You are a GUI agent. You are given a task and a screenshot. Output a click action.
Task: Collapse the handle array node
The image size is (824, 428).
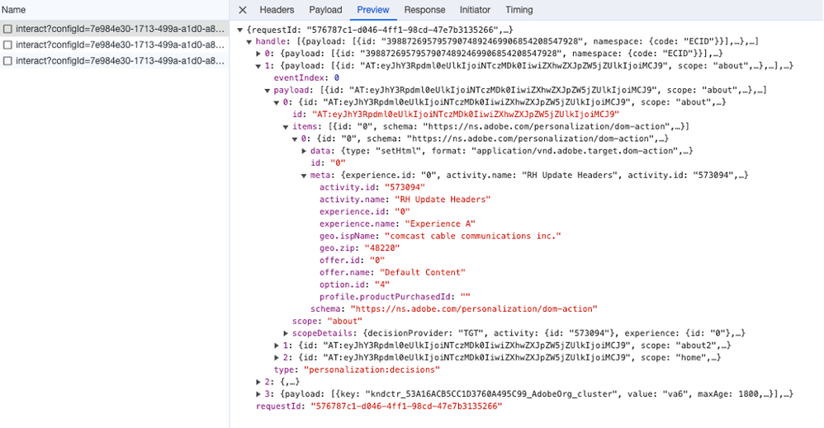(x=250, y=40)
